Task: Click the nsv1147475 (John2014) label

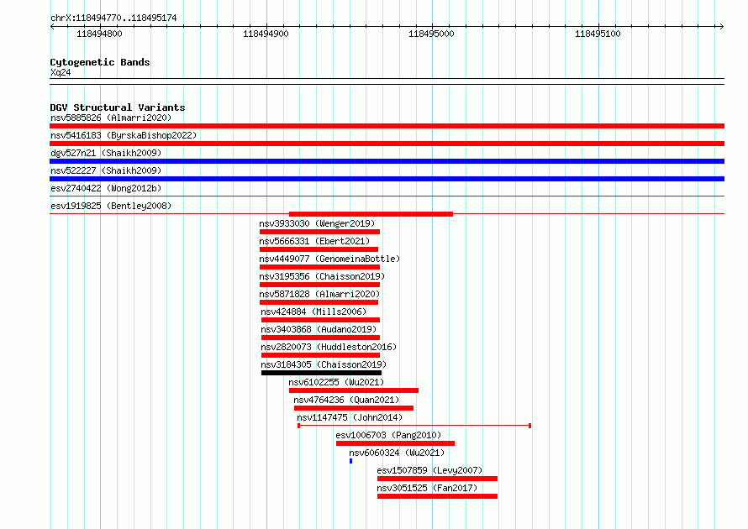Action: click(350, 417)
